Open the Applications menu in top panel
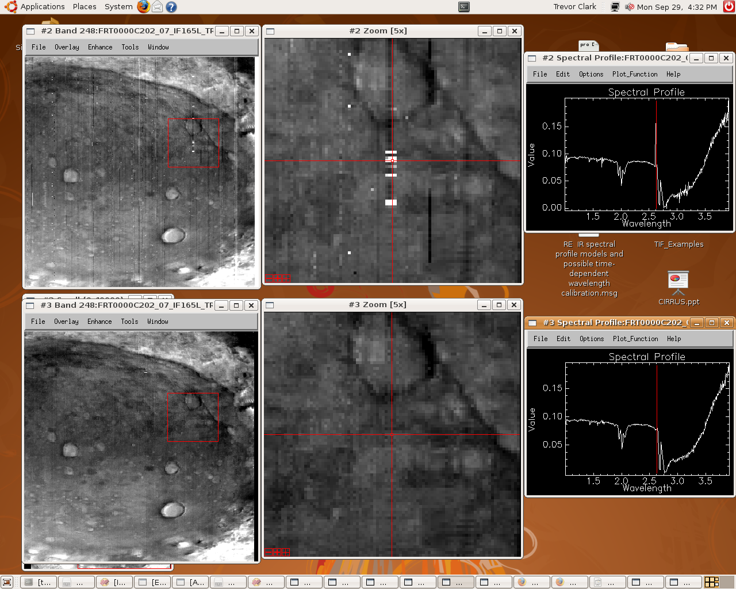Viewport: 736px width, 589px height. (x=43, y=7)
